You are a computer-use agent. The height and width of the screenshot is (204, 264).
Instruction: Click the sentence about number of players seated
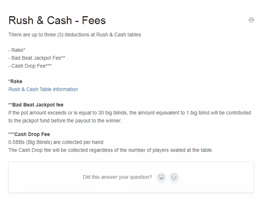[x=111, y=150]
